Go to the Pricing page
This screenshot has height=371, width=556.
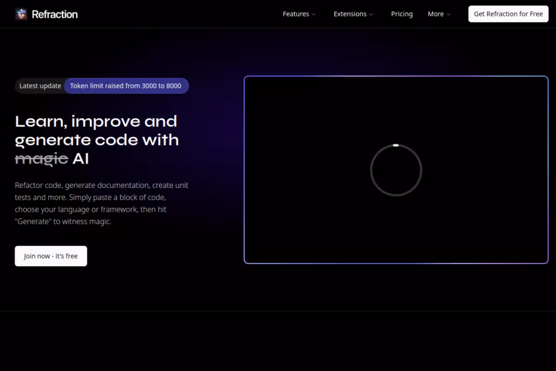point(402,14)
